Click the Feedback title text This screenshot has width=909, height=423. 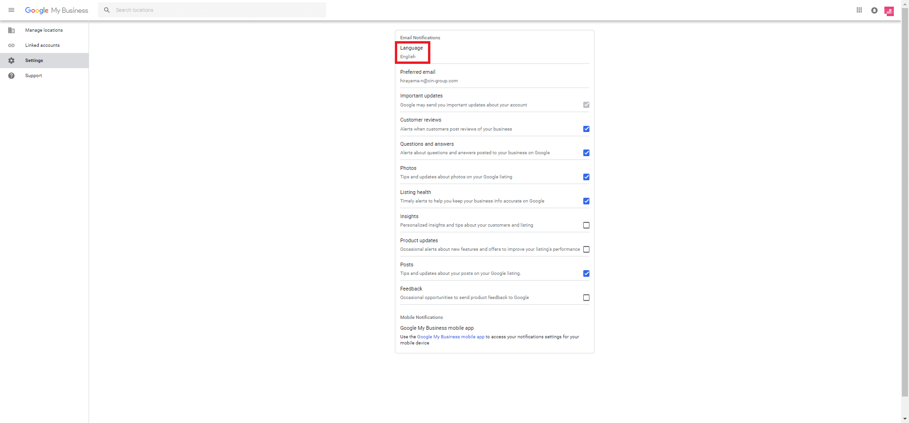pyautogui.click(x=411, y=289)
